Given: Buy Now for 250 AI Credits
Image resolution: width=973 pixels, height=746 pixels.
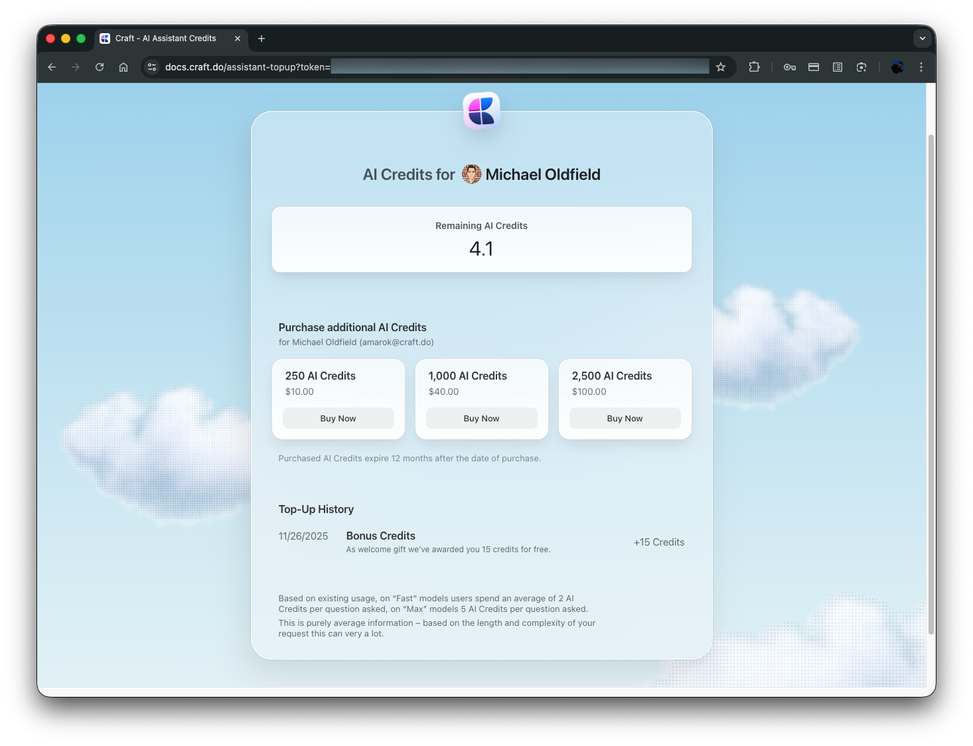Looking at the screenshot, I should (338, 418).
